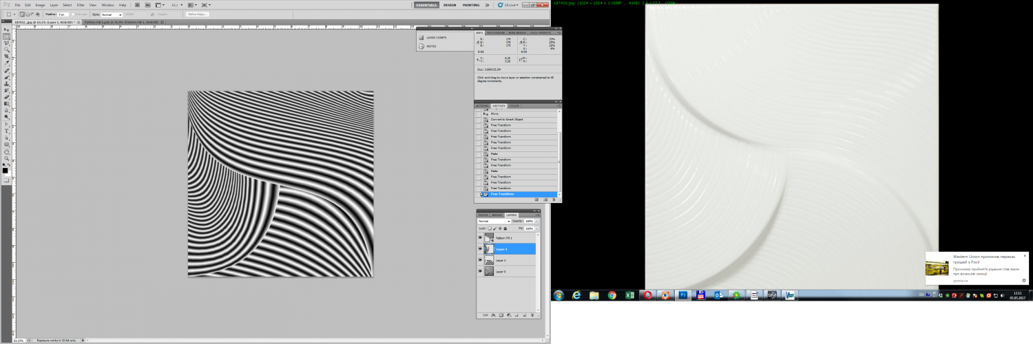Image resolution: width=1033 pixels, height=344 pixels.
Task: Select the Move tool
Action: tap(7, 30)
